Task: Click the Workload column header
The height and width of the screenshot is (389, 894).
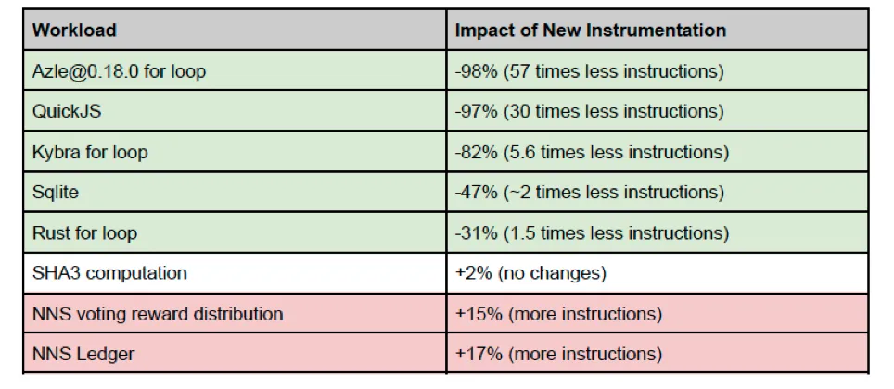Action: tap(75, 30)
